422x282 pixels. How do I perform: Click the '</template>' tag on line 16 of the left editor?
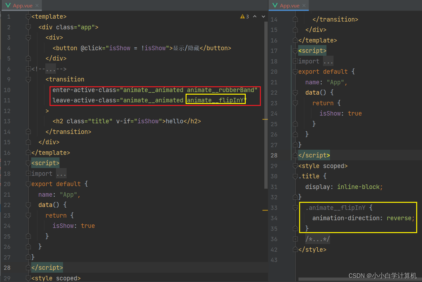[50, 153]
